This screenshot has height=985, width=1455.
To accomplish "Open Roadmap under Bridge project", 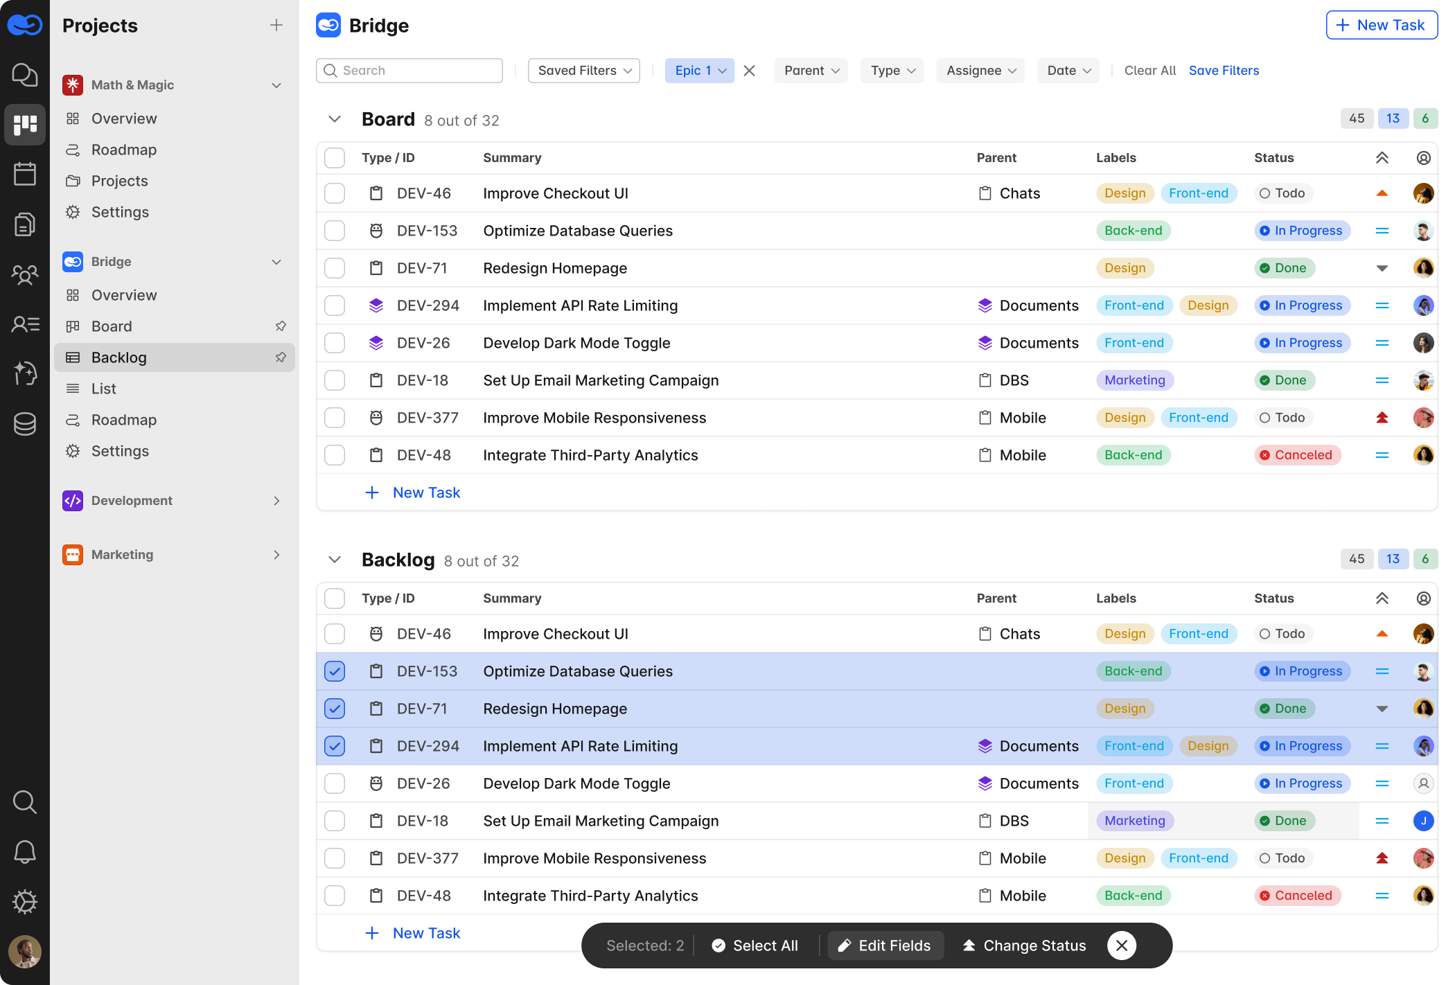I will (x=124, y=420).
